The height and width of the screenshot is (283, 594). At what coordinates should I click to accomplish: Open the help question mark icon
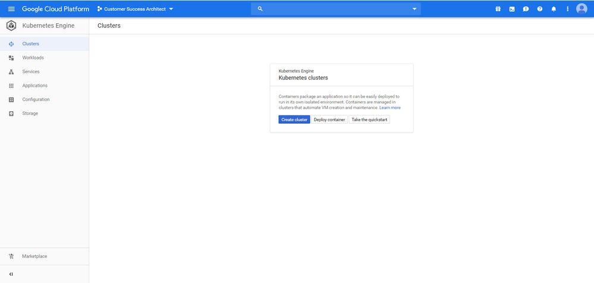(540, 9)
